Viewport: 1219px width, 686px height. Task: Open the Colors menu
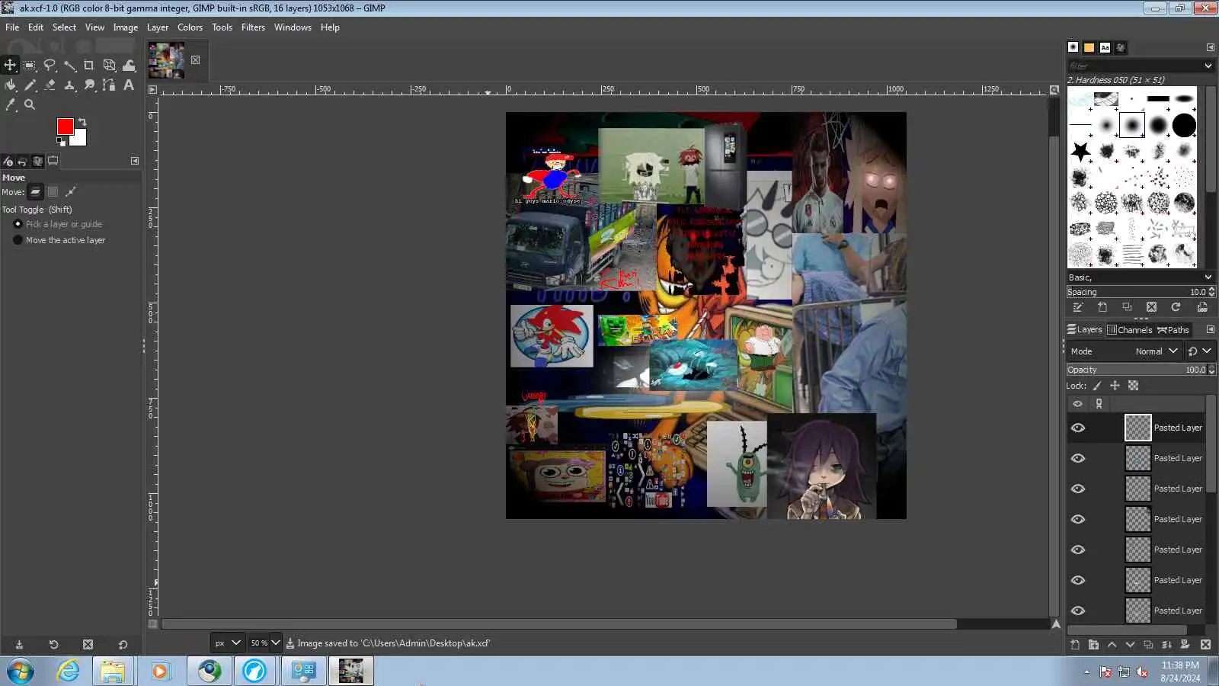[190, 27]
